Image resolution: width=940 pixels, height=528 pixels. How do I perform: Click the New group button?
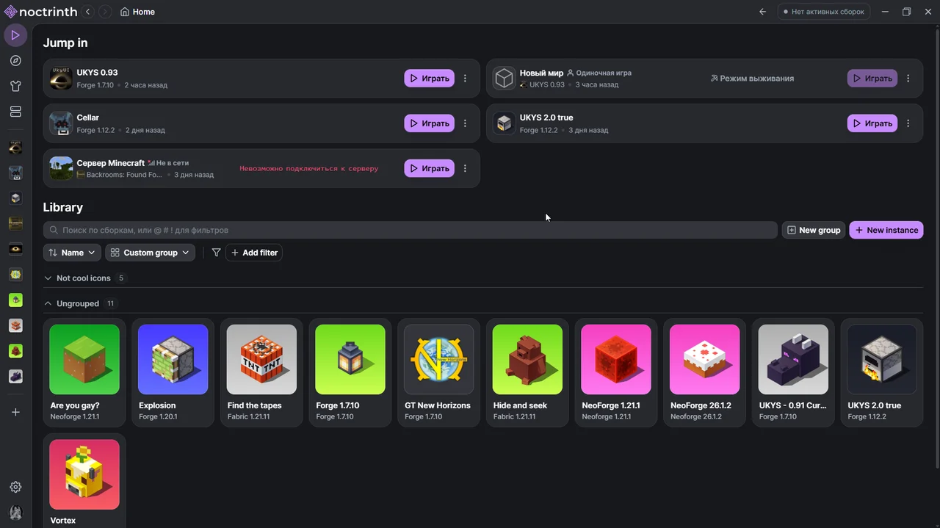click(x=814, y=230)
